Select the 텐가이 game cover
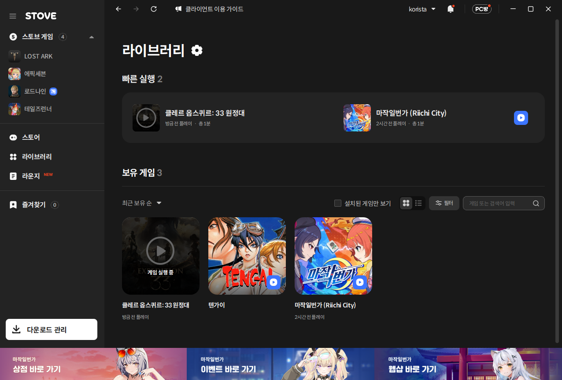This screenshot has width=562, height=380. click(x=247, y=256)
